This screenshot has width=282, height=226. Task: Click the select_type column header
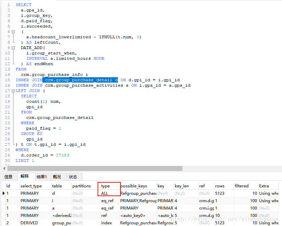[x=31, y=186]
